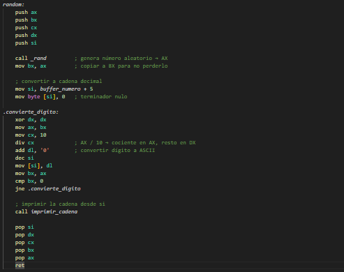Click the 'pop bx' instruction
This screenshot has width=344, height=272.
[24, 250]
